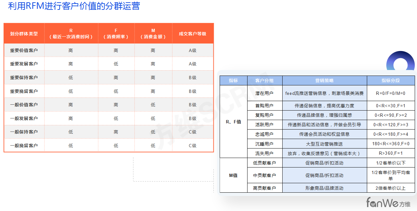Select the R 最近一次消费时间 column header
Image resolution: width=417 pixels, height=211 pixels.
click(x=71, y=34)
